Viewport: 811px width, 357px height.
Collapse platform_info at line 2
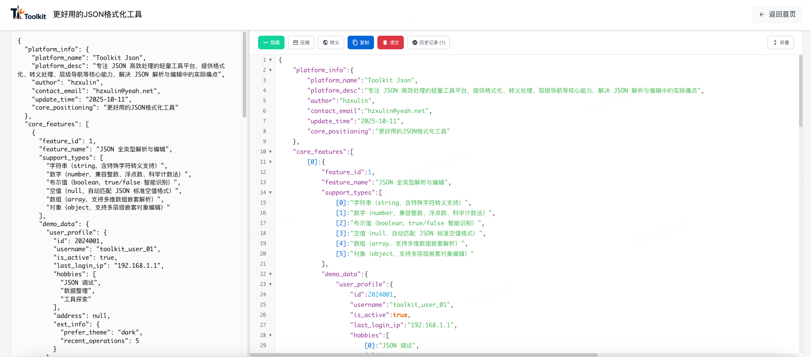[x=270, y=70]
